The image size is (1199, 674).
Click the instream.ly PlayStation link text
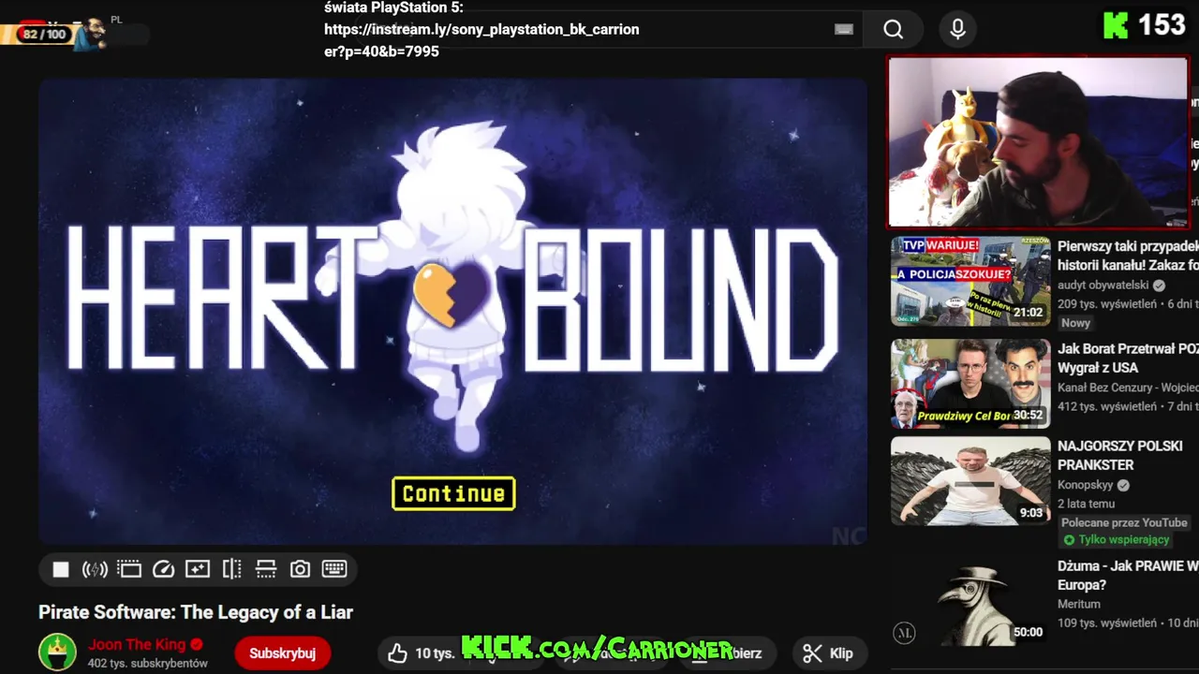(481, 40)
